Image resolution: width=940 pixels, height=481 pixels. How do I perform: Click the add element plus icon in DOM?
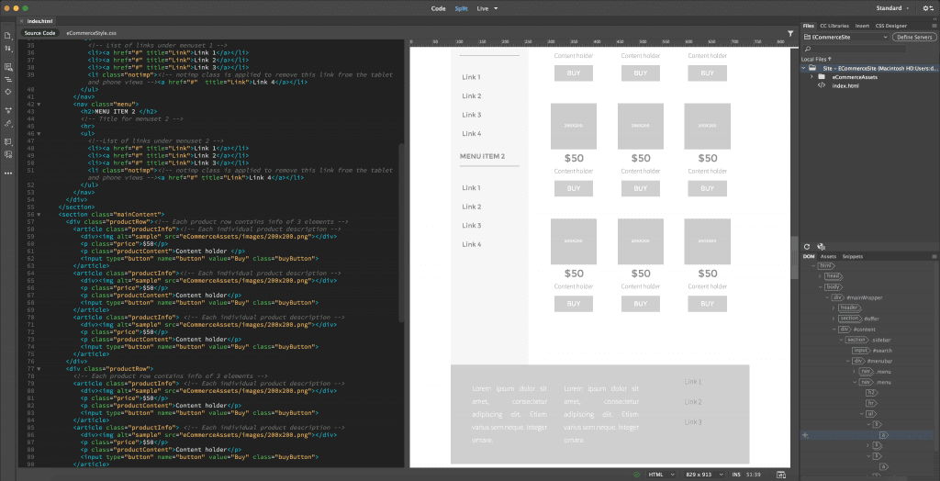[805, 434]
